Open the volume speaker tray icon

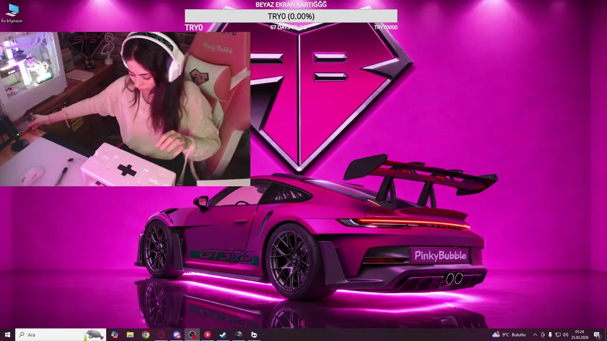click(566, 335)
